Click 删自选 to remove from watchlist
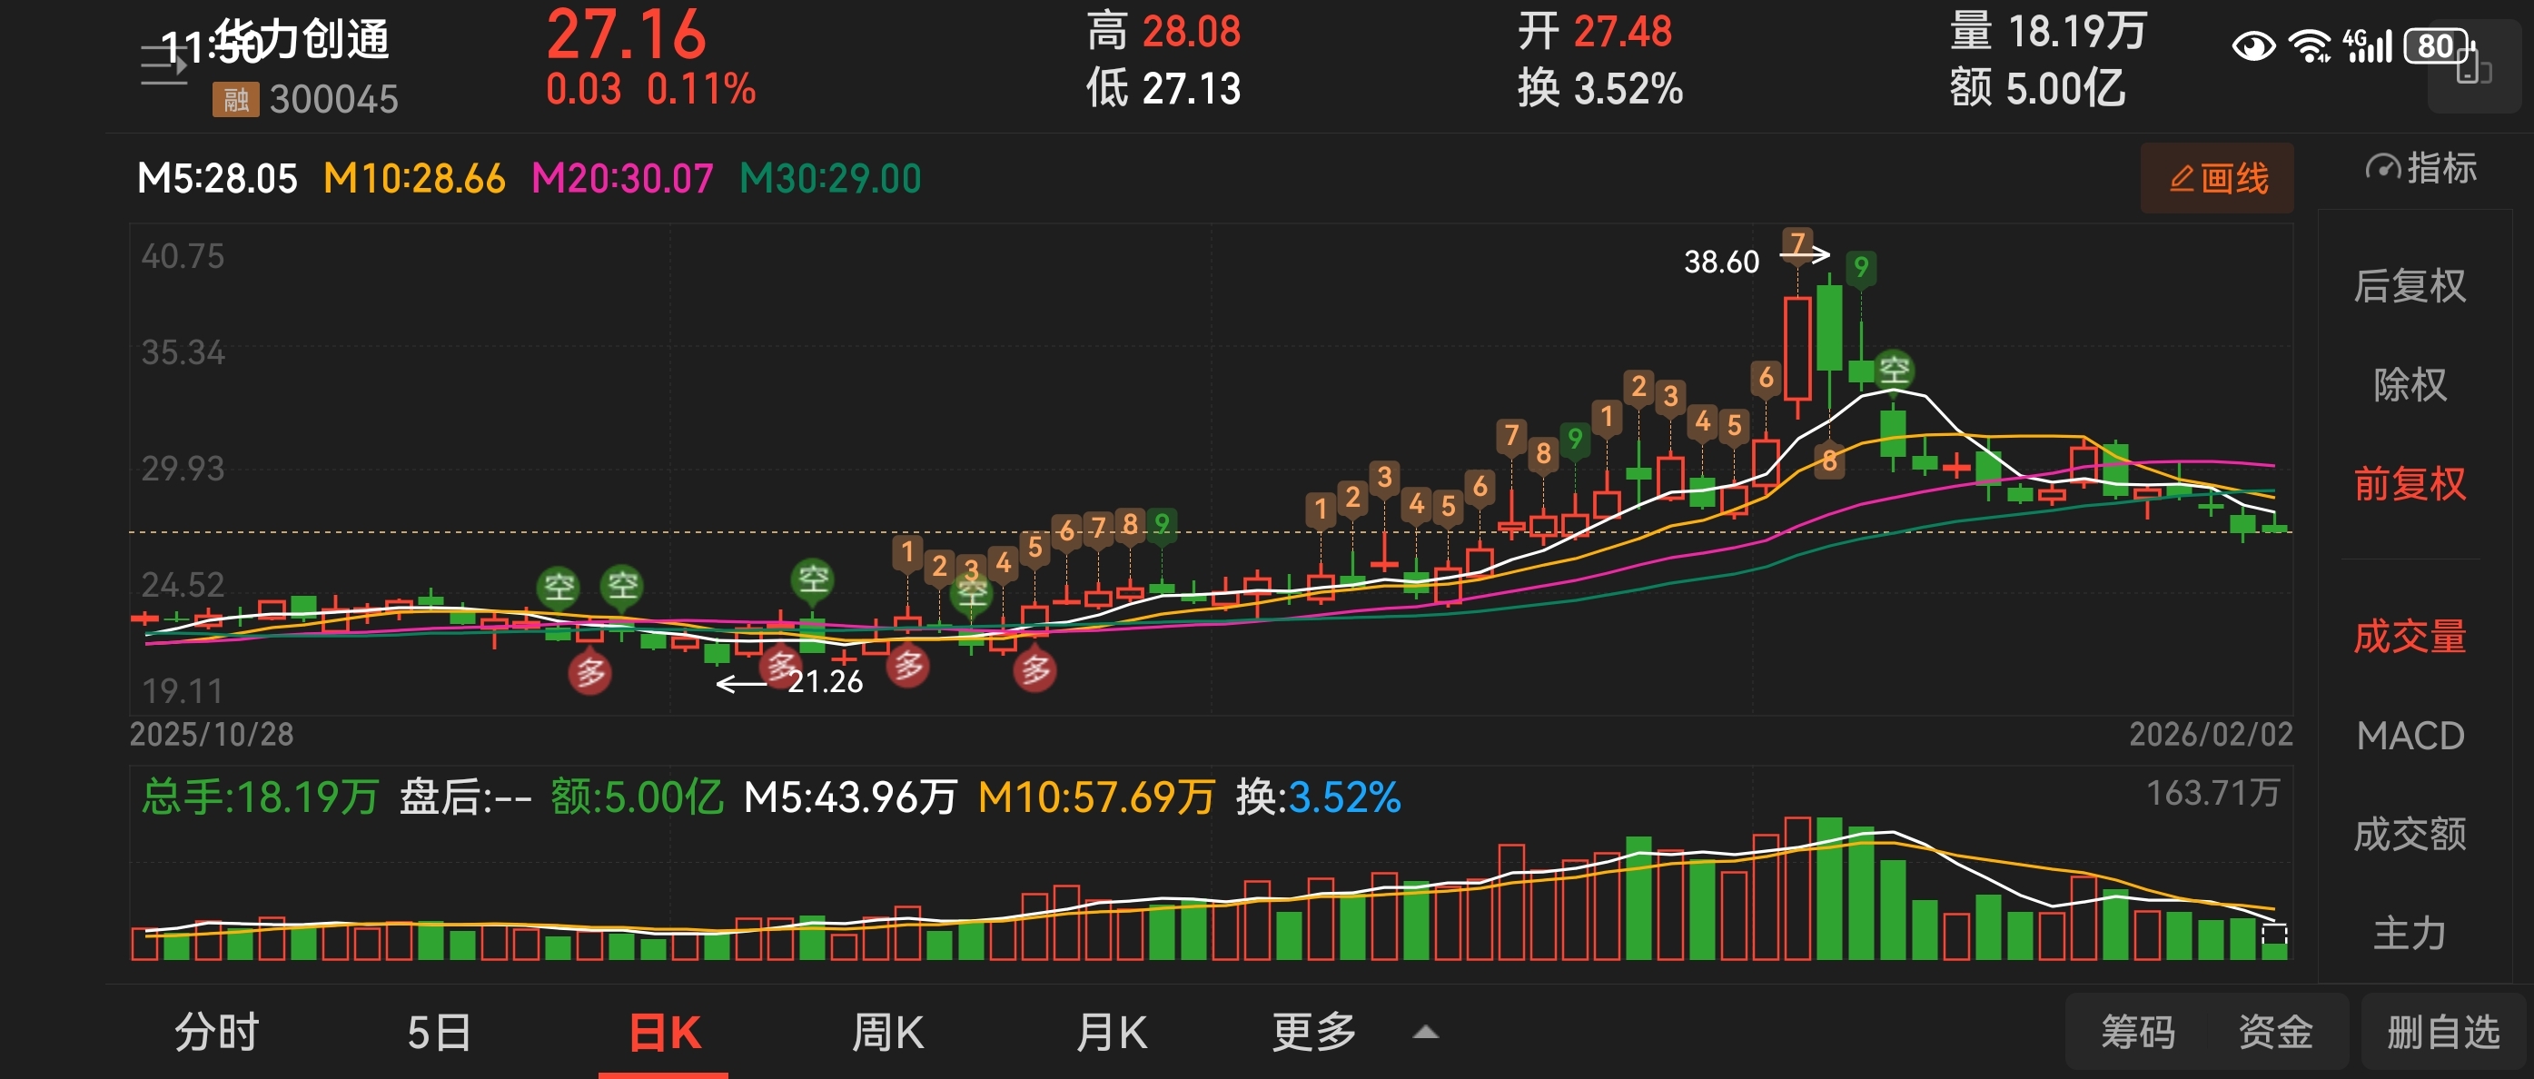 coord(2442,1032)
